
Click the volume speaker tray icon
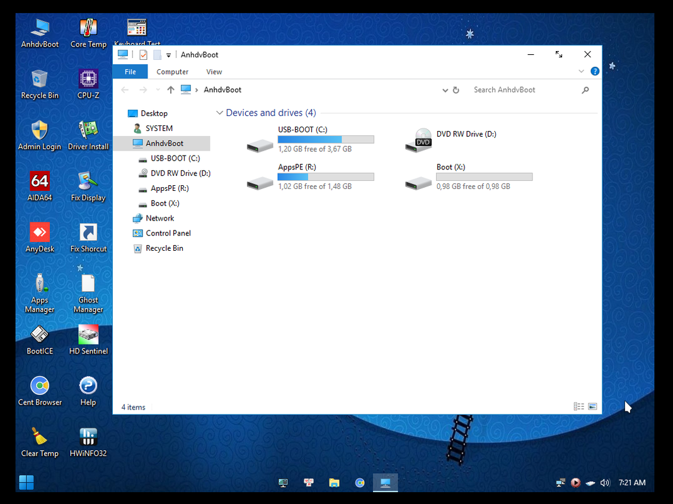pos(605,483)
